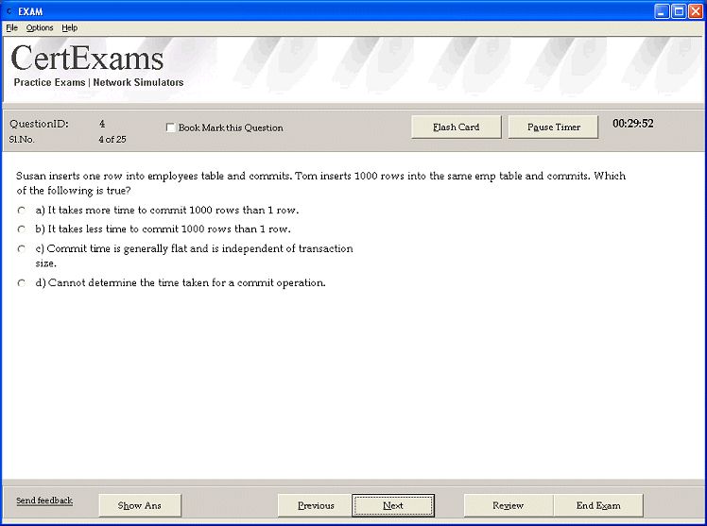707x526 pixels.
Task: Enable Book Mark this Question checkbox
Action: [x=170, y=127]
